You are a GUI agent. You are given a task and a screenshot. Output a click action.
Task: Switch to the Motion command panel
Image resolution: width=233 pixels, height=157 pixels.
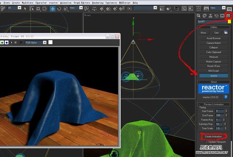pyautogui.click(x=216, y=15)
